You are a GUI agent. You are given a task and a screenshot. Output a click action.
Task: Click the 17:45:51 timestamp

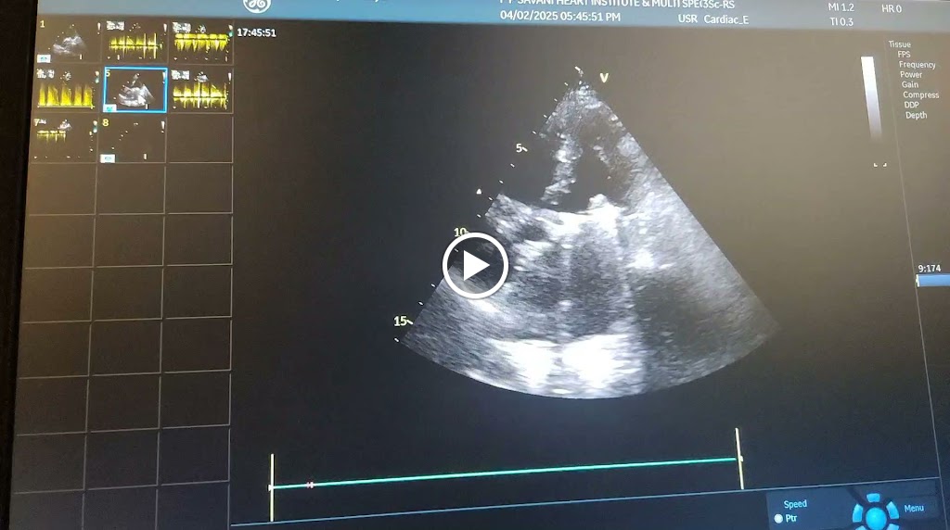coord(256,32)
